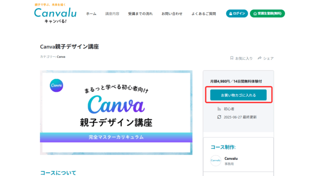314x176 pixels.
Task: Click the シェア text label
Action: point(268,58)
